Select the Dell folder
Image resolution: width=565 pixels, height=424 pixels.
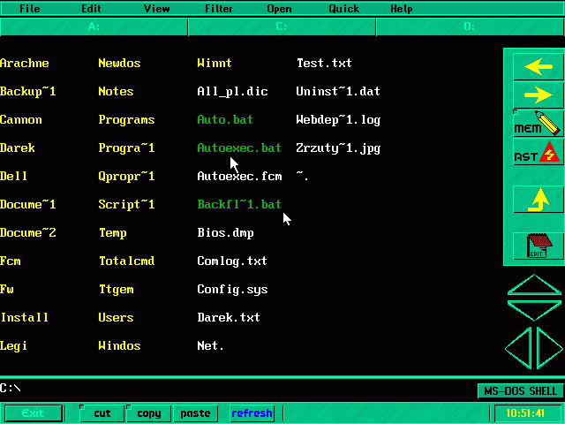pos(14,177)
